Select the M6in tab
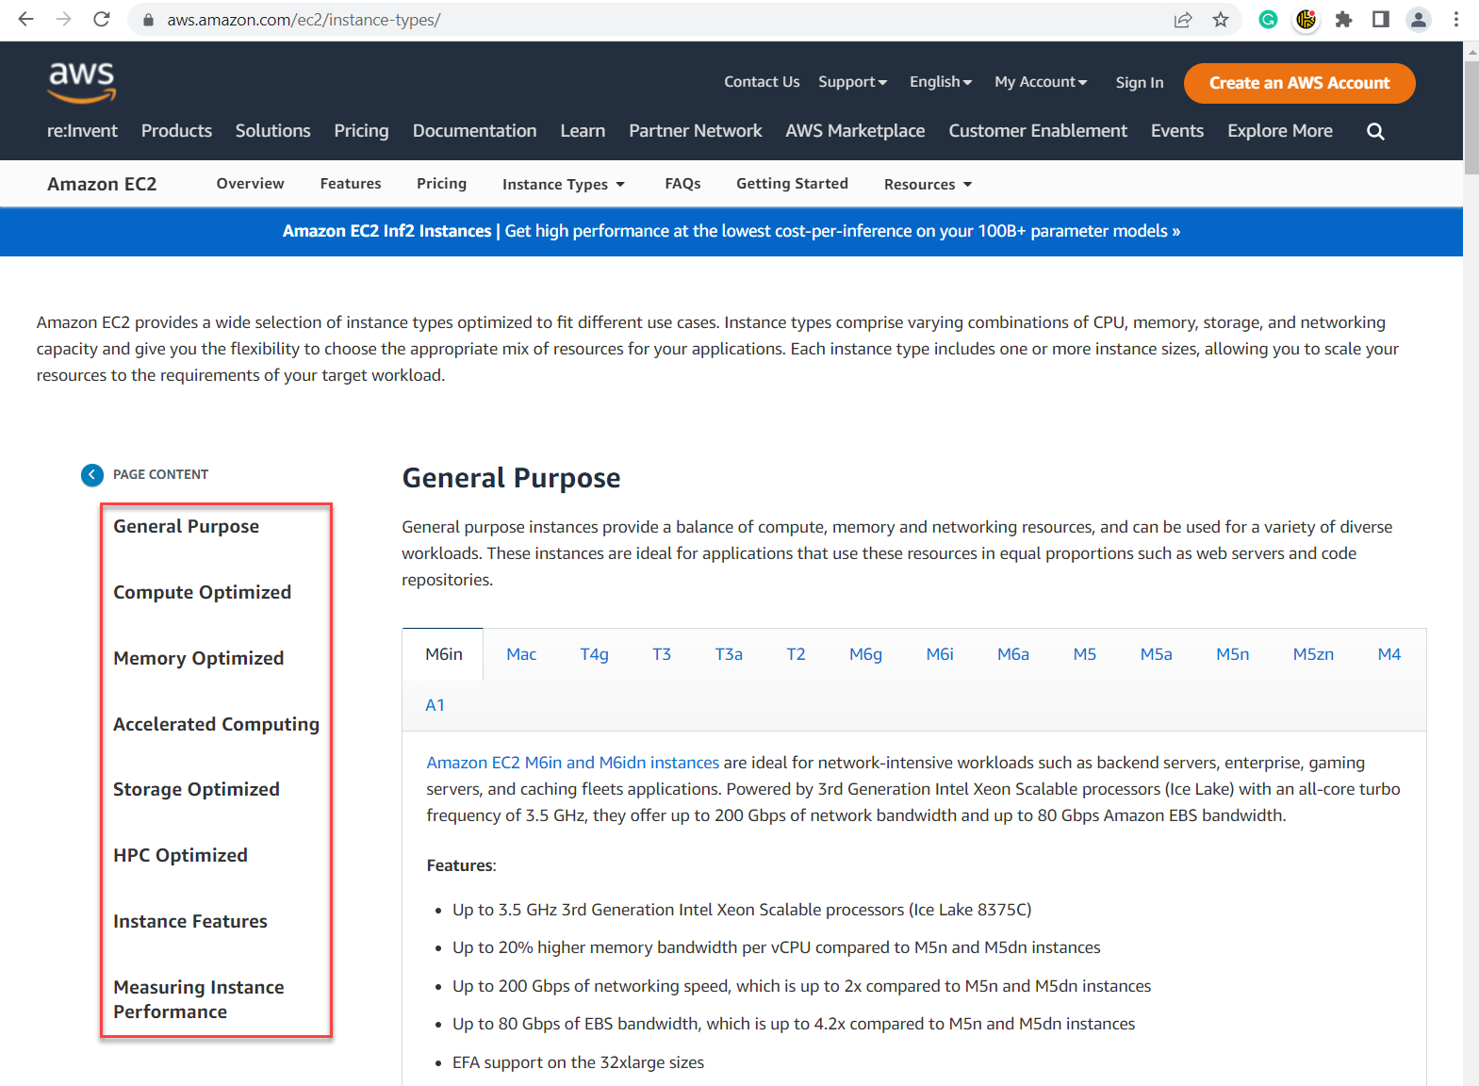The height and width of the screenshot is (1086, 1479). pos(443,654)
